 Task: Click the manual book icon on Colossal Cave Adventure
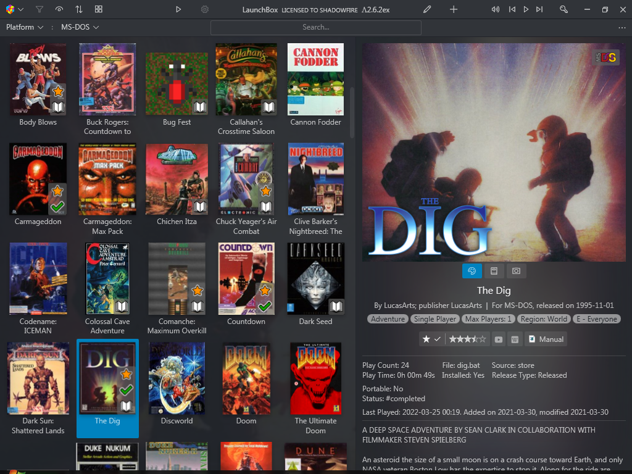click(x=122, y=306)
